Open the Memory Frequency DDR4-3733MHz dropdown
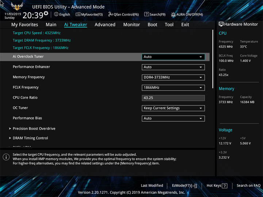The image size is (263, 197). click(x=173, y=77)
